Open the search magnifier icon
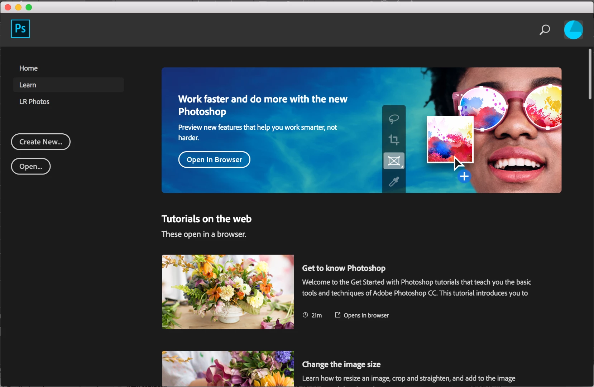594x387 pixels. 545,30
